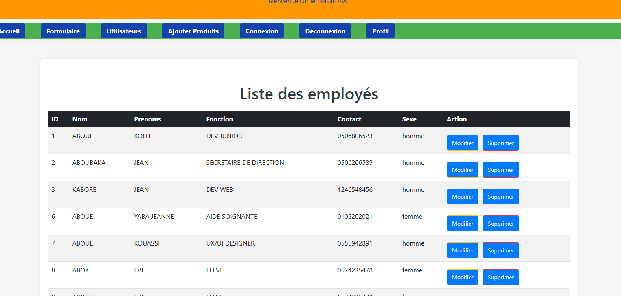Click Ajouter Produits in navbar
Image resolution: width=621 pixels, height=296 pixels.
click(x=193, y=31)
